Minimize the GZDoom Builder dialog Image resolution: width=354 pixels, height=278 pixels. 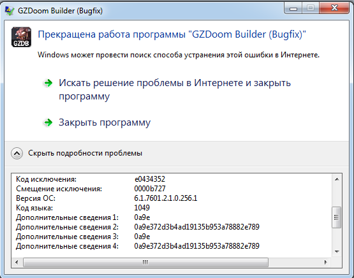[293, 8]
